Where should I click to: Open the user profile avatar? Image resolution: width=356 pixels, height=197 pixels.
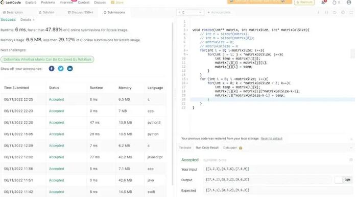pos(349,2)
